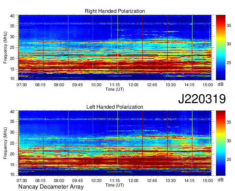Image resolution: width=235 pixels, height=191 pixels.
Task: Click the 08:15 tick label on bottom plot
Action: (40, 181)
